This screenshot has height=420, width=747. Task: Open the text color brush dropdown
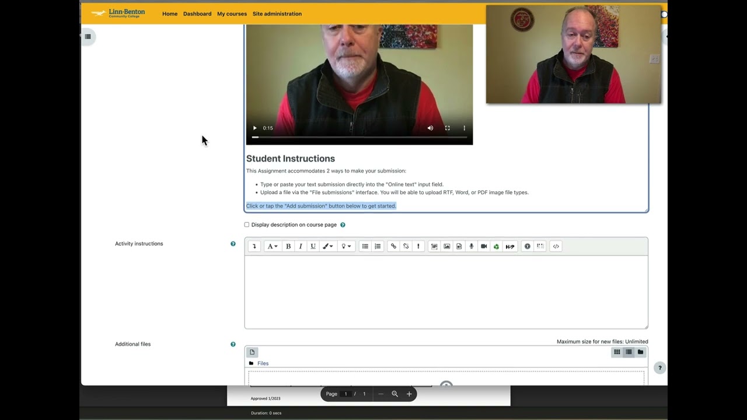pyautogui.click(x=327, y=246)
